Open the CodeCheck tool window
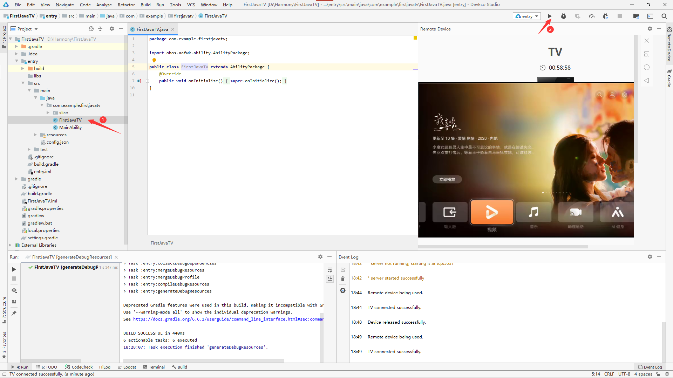 79,367
